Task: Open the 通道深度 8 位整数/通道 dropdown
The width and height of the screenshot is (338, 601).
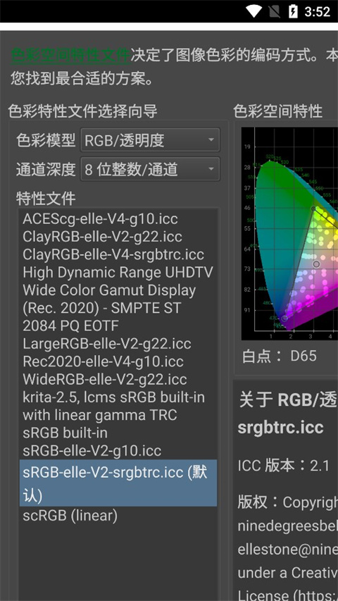Action: pyautogui.click(x=150, y=169)
